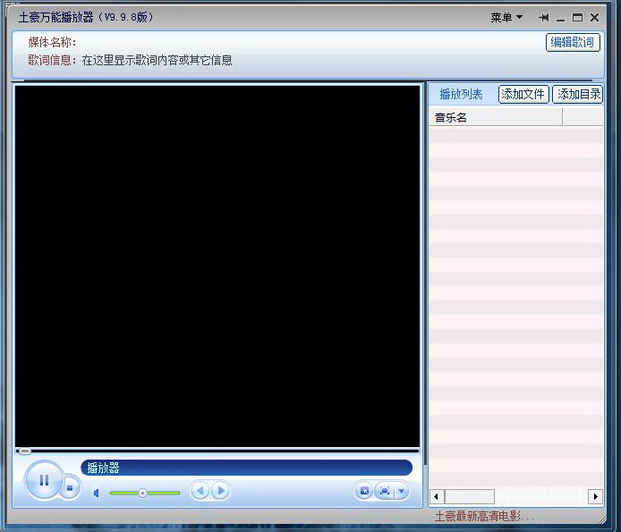The width and height of the screenshot is (621, 532).
Task: Sort by the 音乐名 column header
Action: 496,117
